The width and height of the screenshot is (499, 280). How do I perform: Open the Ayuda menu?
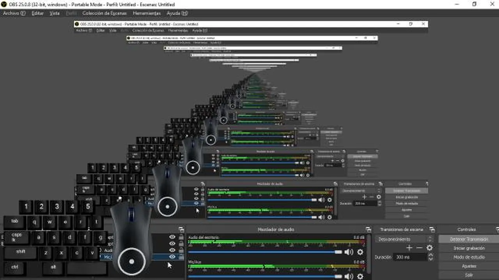tap(177, 13)
